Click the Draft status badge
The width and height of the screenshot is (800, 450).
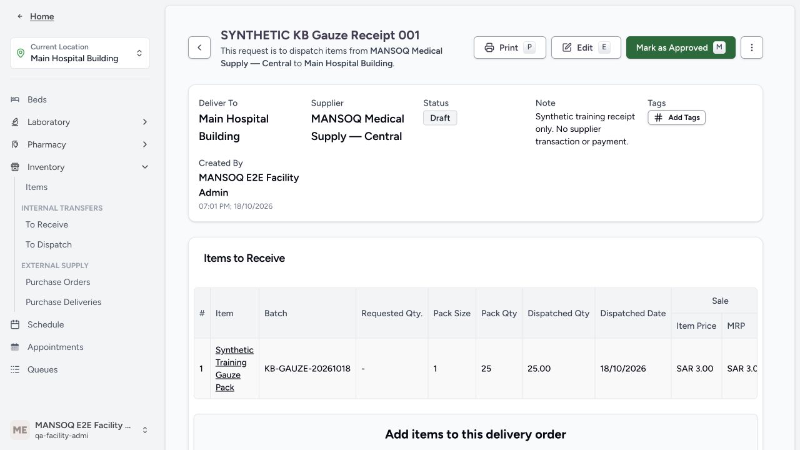click(440, 118)
